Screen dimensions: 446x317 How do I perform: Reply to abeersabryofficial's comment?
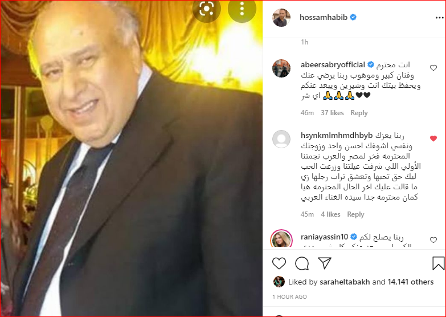pyautogui.click(x=359, y=113)
